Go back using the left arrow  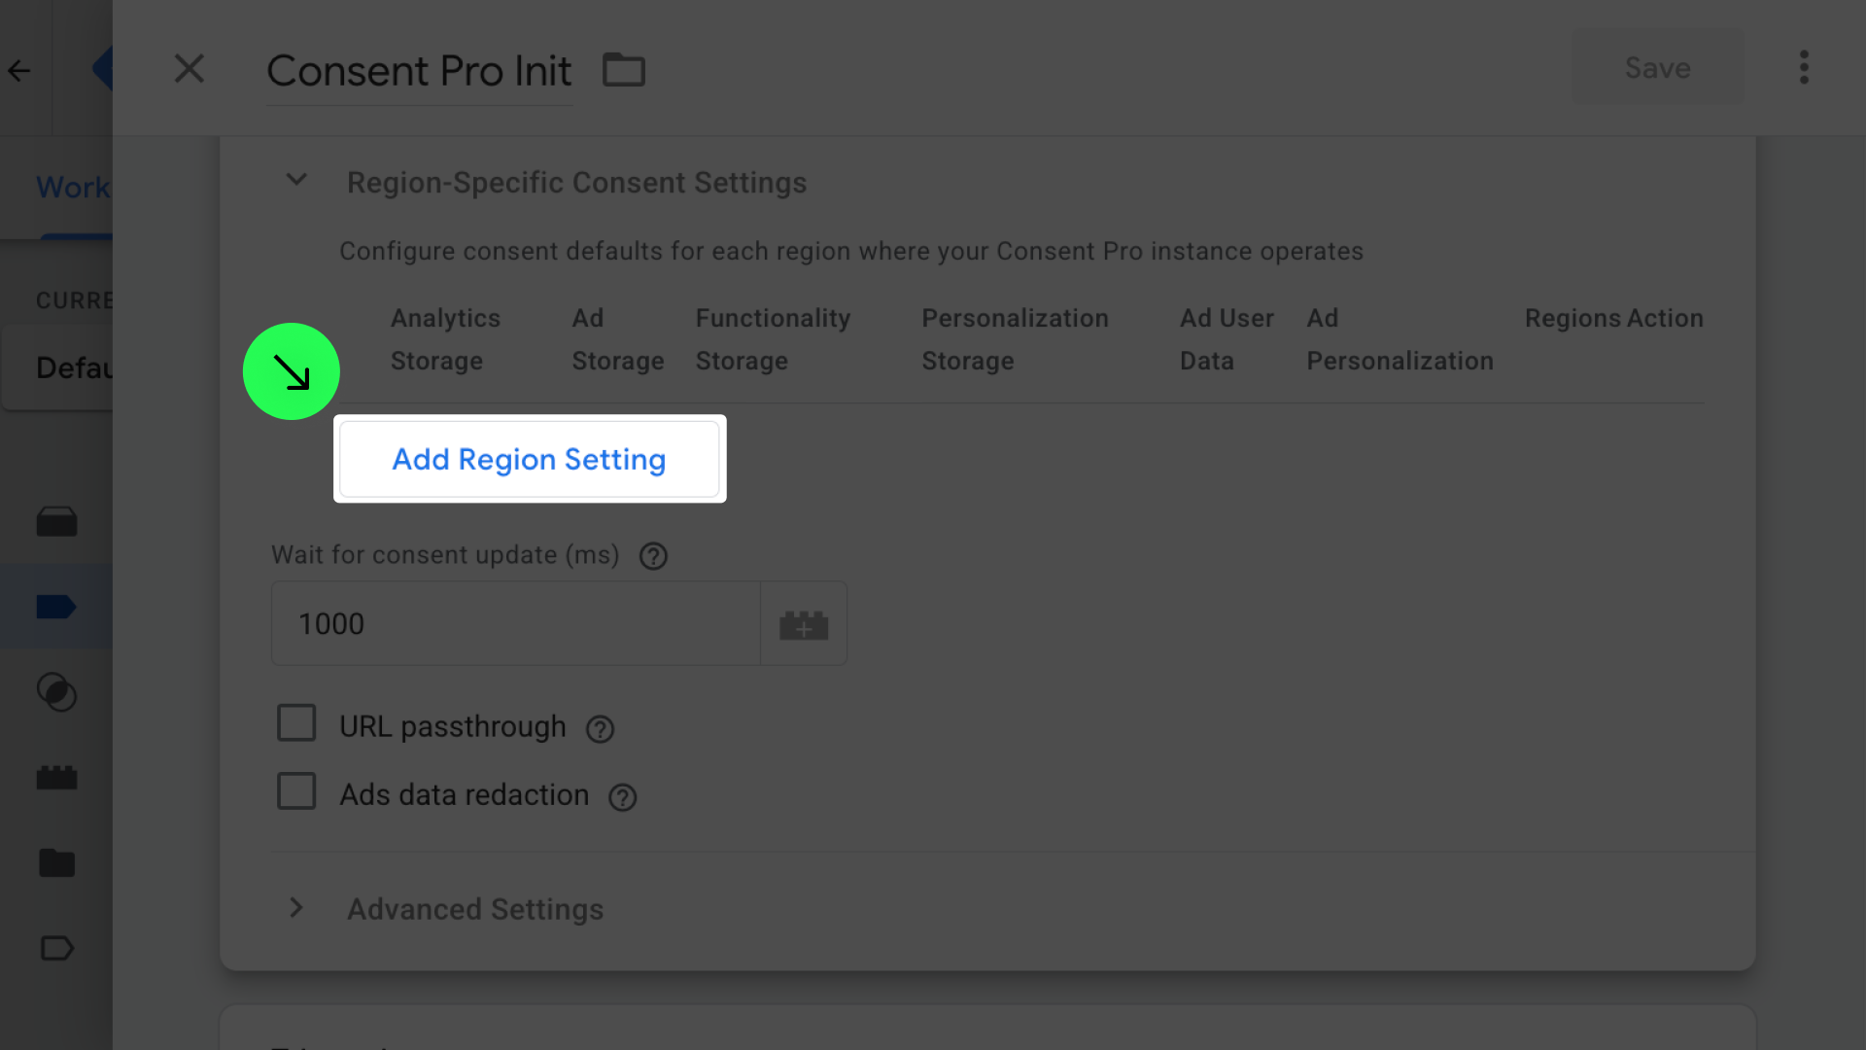coord(19,70)
